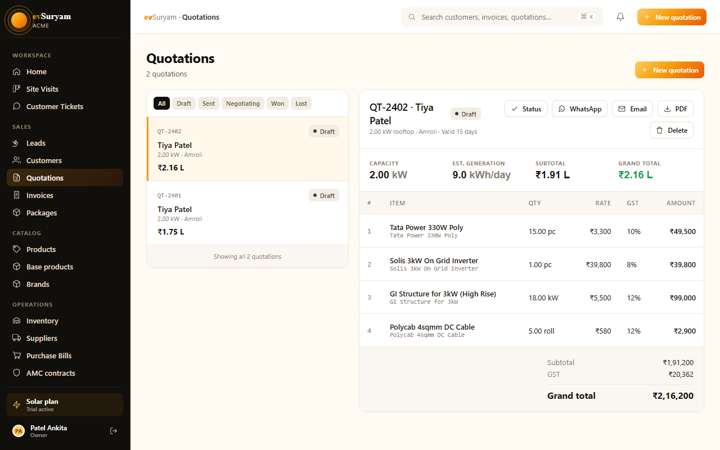Click the ₹99,000 amount cell
The height and width of the screenshot is (450, 720).
[x=682, y=298]
